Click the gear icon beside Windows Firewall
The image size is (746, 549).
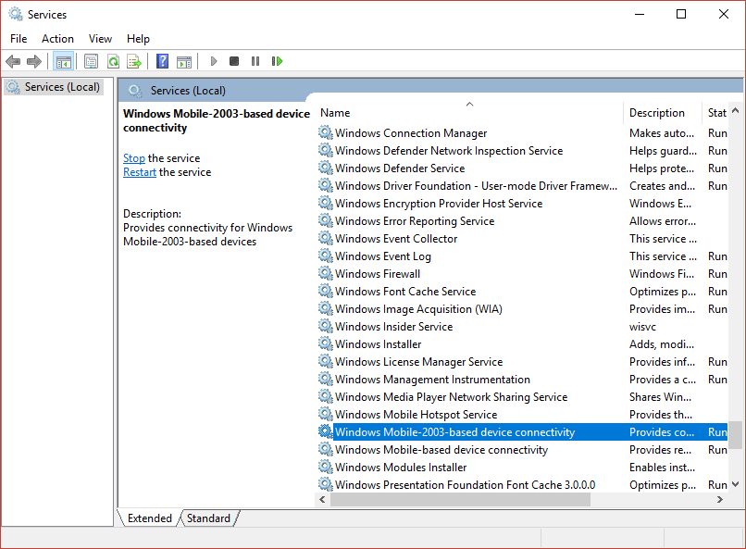(x=326, y=273)
